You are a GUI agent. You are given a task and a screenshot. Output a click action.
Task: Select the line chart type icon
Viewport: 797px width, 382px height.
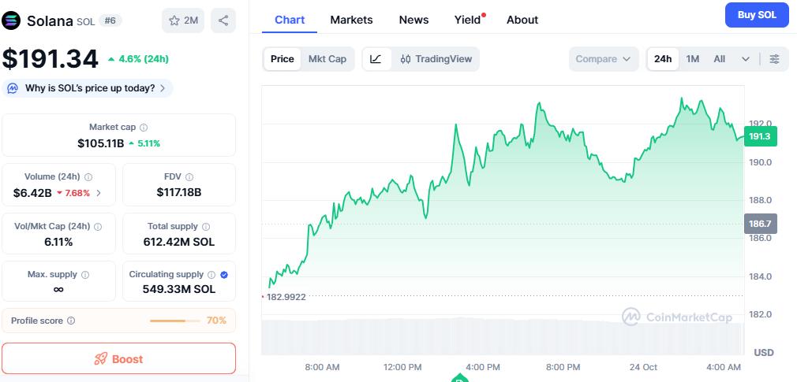point(376,59)
